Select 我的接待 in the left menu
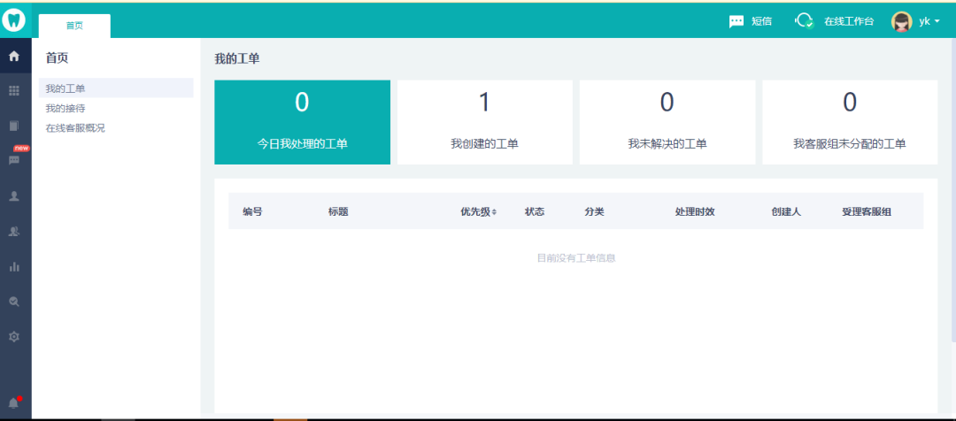Screen dimensions: 956x421 coord(66,108)
